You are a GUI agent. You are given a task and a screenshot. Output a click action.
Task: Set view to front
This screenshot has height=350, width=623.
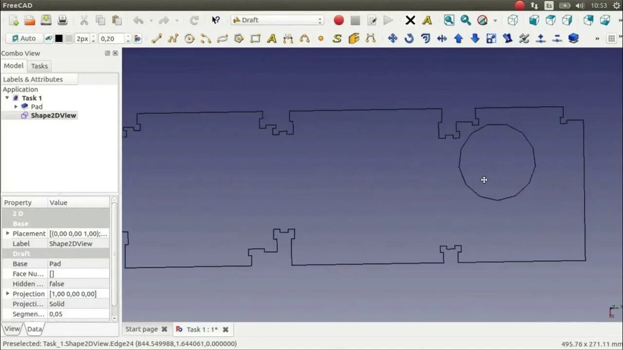(x=534, y=20)
